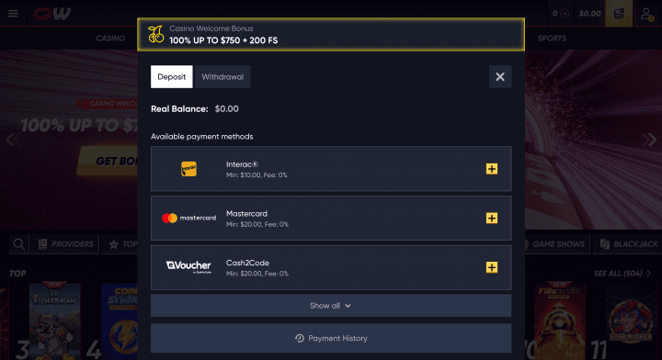The image size is (662, 360).
Task: Close the deposit dialog
Action: coord(500,77)
